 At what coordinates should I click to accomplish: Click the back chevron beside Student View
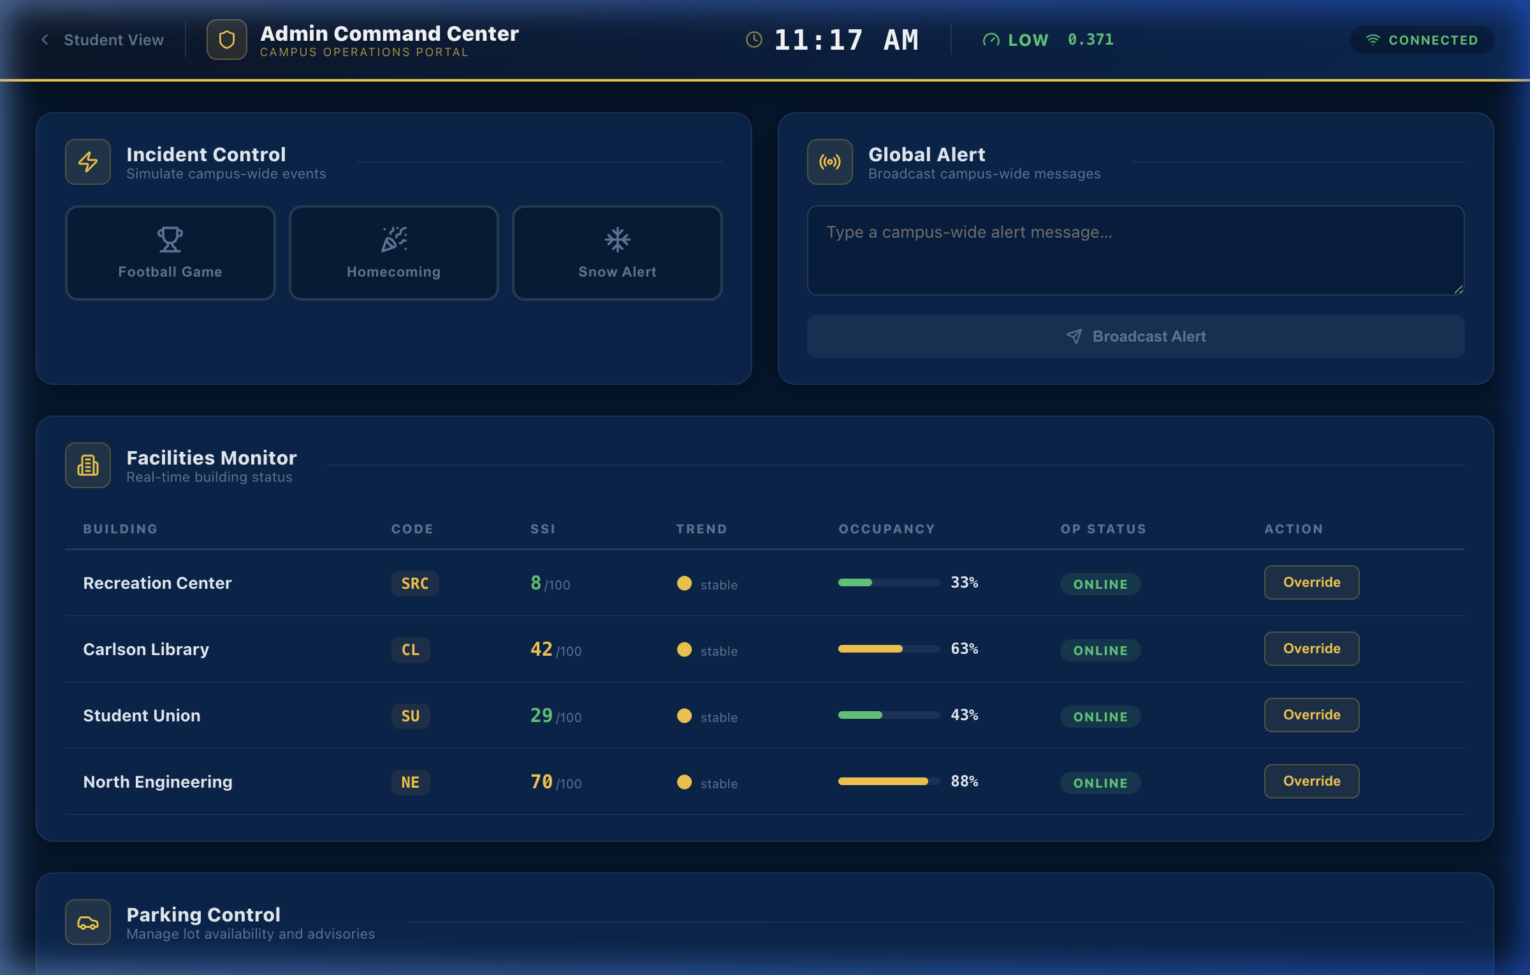coord(45,40)
